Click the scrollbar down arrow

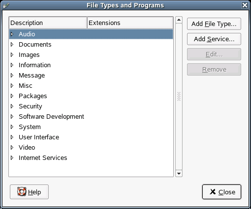(x=179, y=173)
